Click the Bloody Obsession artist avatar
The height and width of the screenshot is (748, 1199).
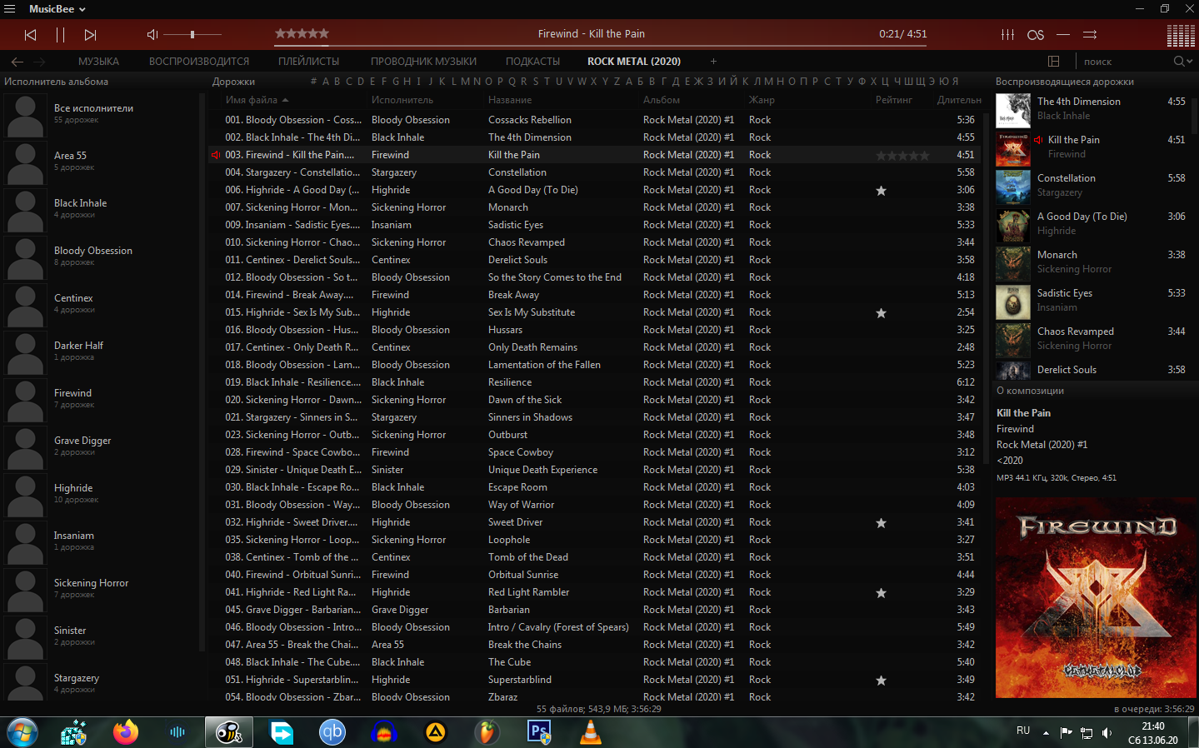25,257
